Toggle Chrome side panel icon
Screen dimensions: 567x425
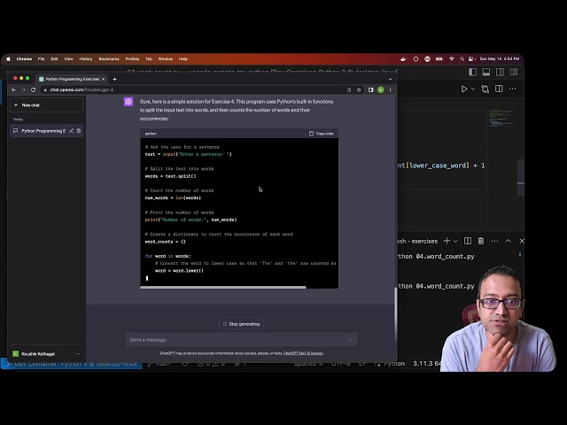(x=370, y=89)
